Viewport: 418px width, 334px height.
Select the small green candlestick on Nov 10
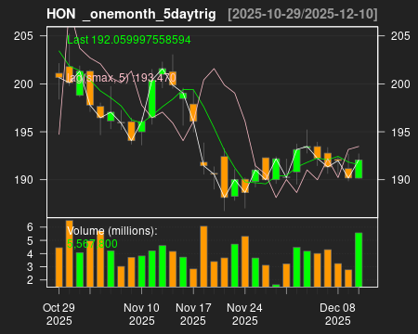tap(141, 127)
